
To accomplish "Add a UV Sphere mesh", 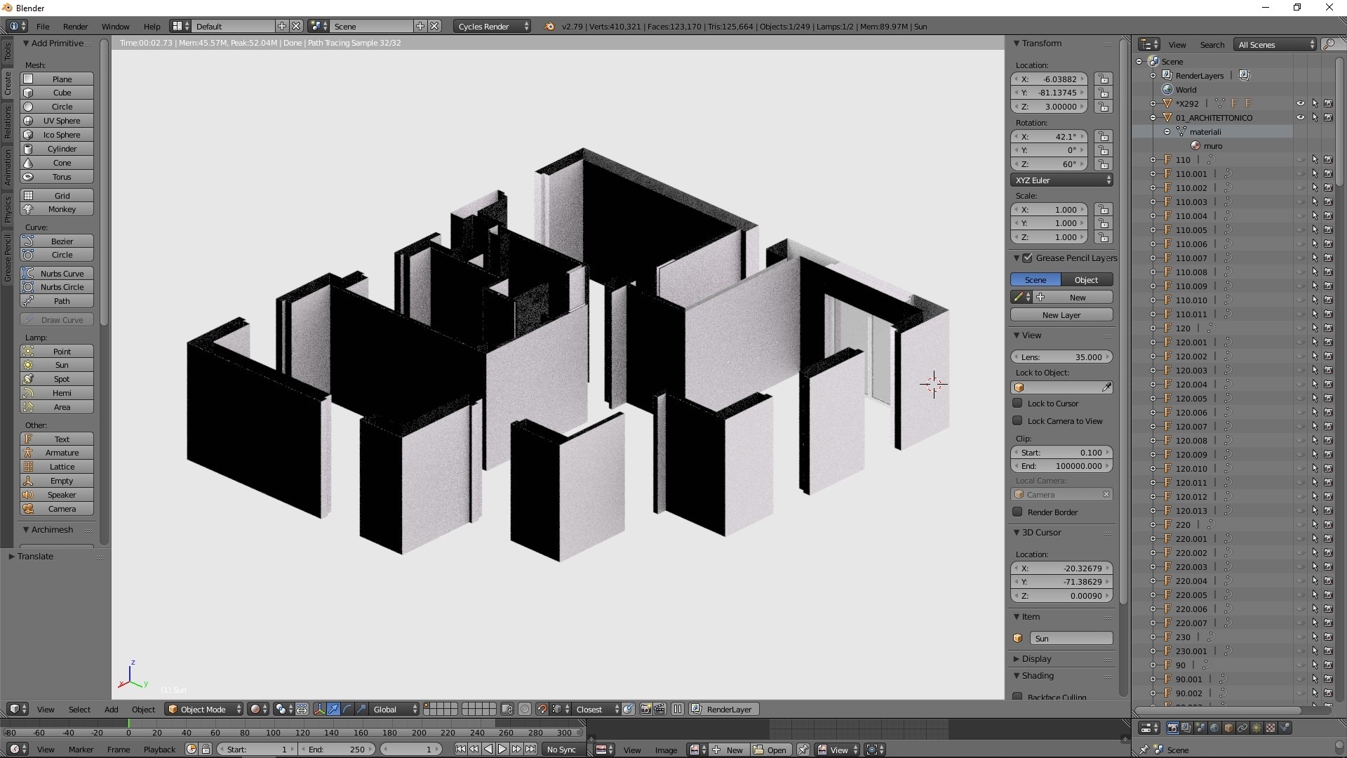I will (x=57, y=121).
